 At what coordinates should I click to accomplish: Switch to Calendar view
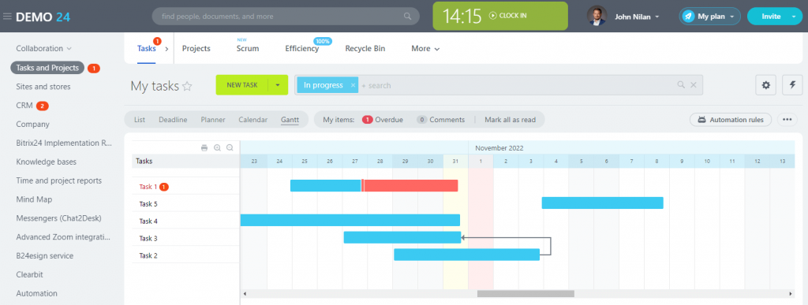253,120
